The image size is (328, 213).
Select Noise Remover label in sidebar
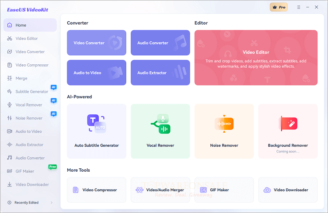tap(29, 118)
